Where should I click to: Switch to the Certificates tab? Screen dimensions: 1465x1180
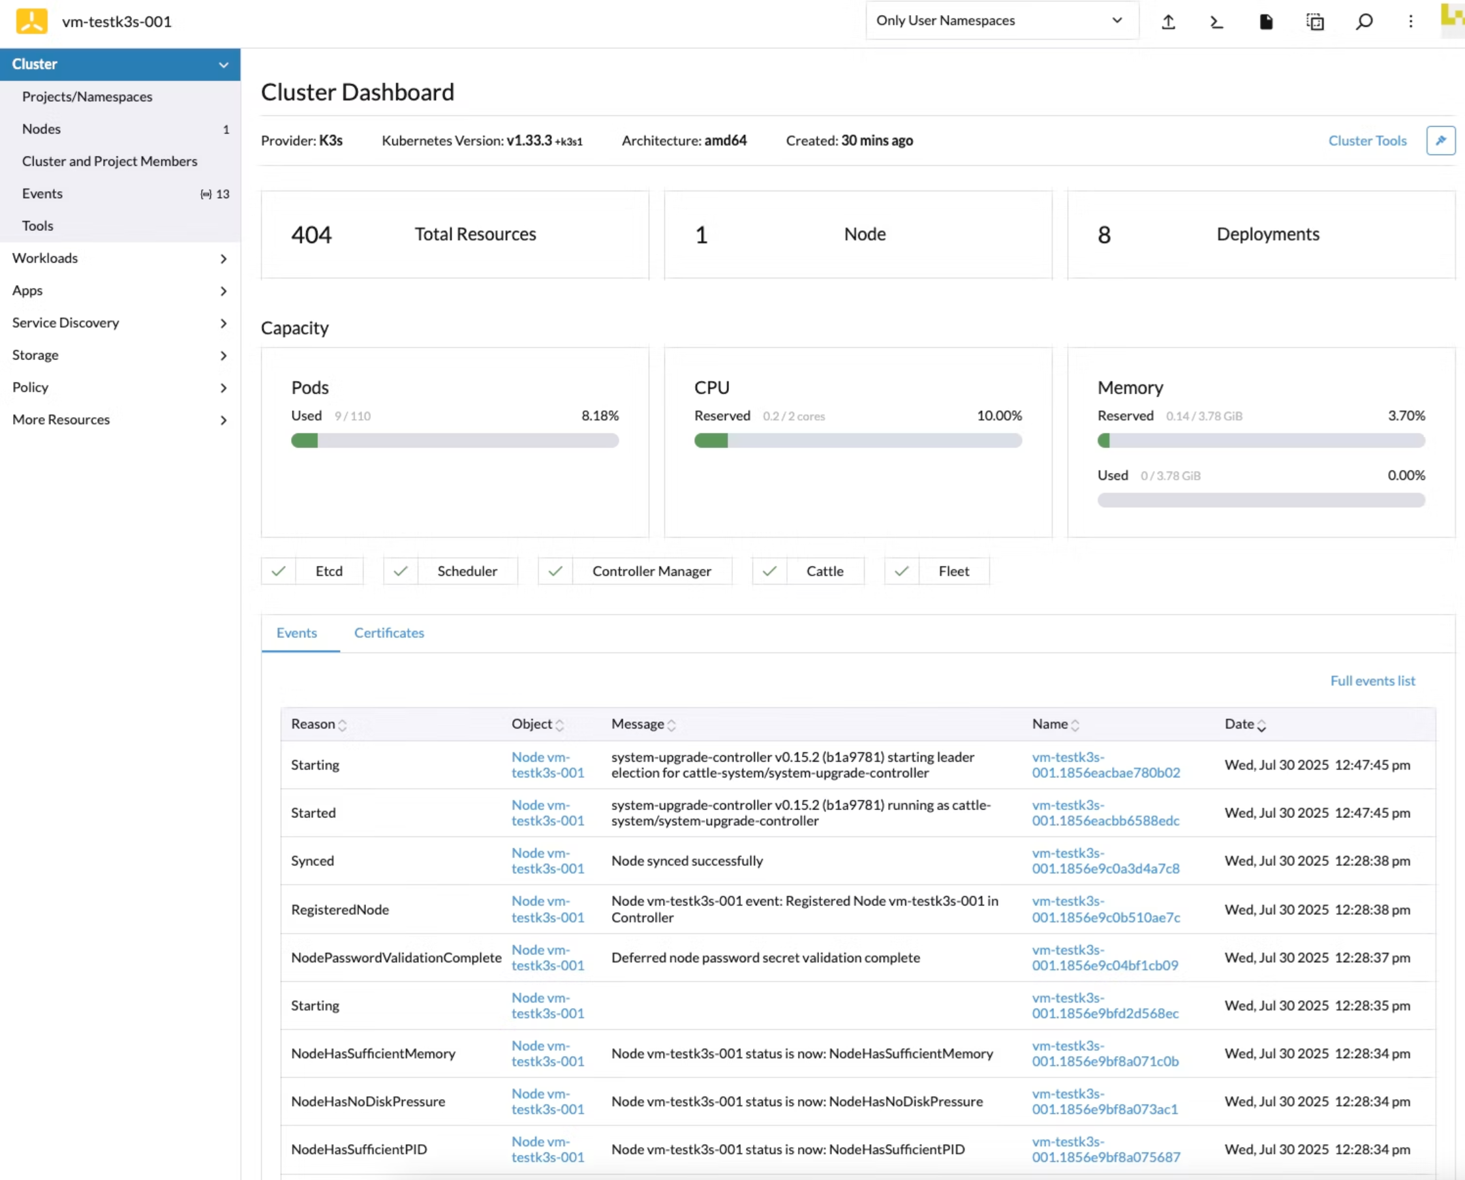click(389, 633)
